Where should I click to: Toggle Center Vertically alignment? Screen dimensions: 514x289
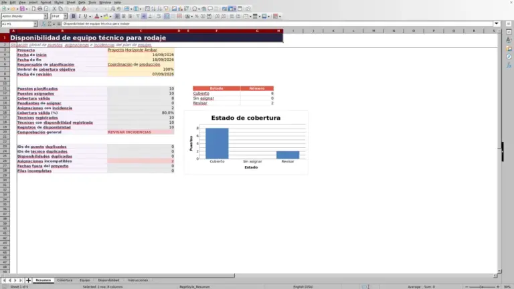[144, 16]
